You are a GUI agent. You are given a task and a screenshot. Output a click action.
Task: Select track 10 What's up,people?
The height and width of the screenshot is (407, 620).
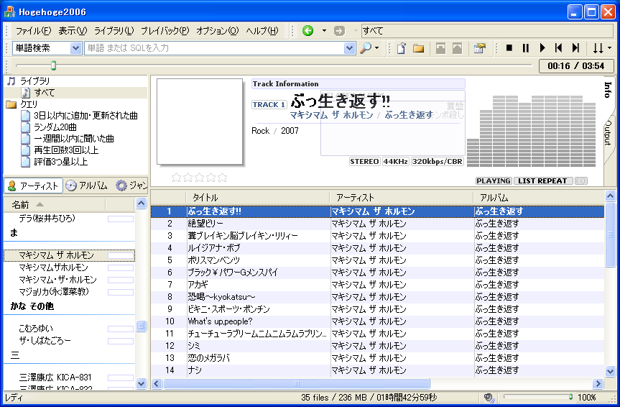pyautogui.click(x=377, y=321)
